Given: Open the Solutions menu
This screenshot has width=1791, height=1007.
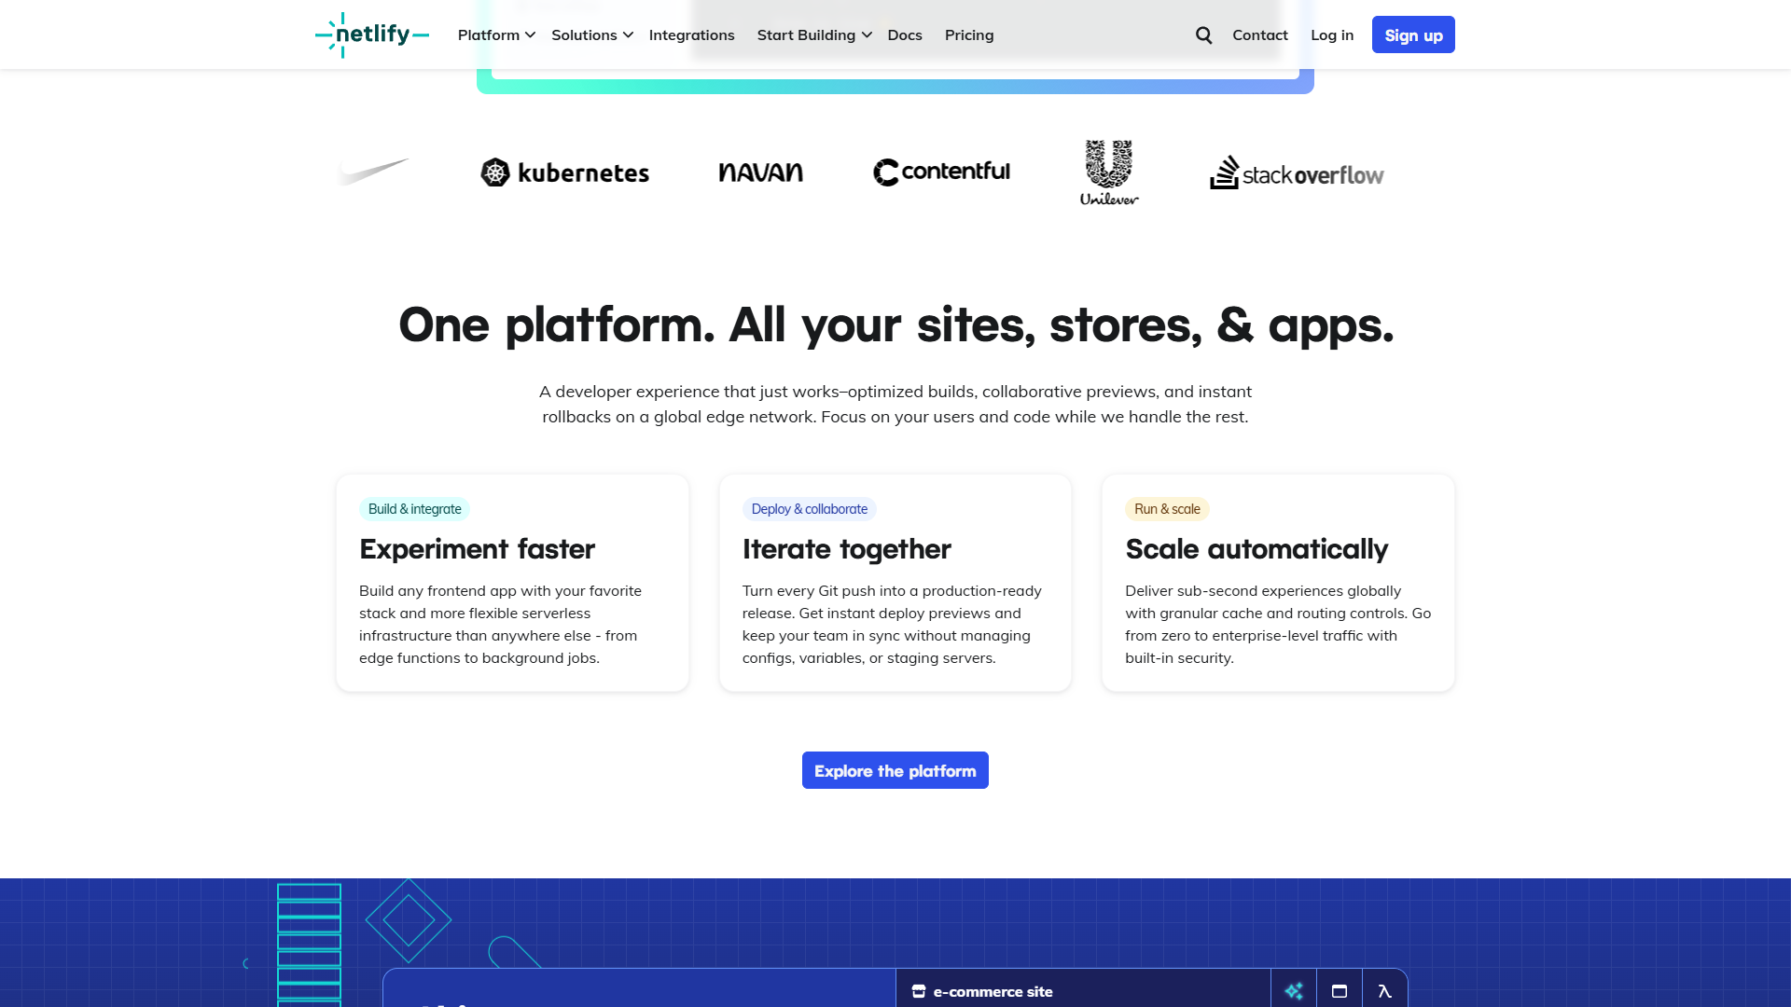Looking at the screenshot, I should click(x=591, y=34).
